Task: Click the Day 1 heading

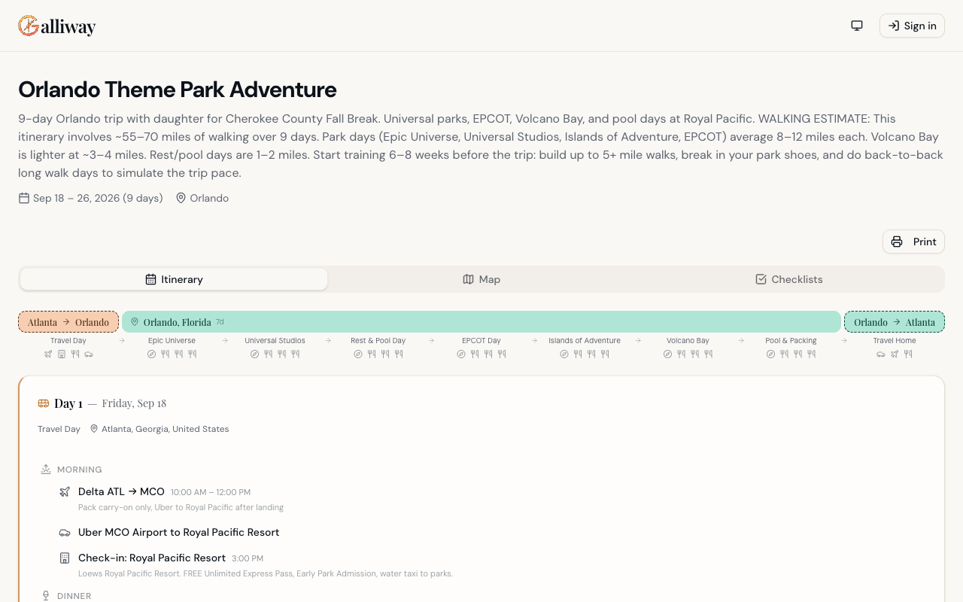Action: (x=68, y=403)
